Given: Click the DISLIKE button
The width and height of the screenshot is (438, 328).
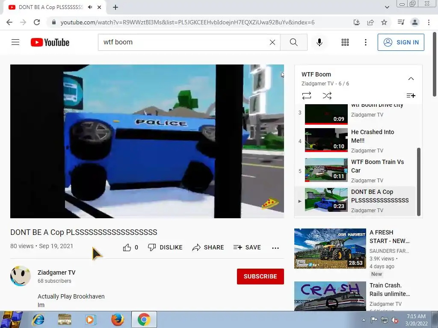Looking at the screenshot, I should (165, 247).
